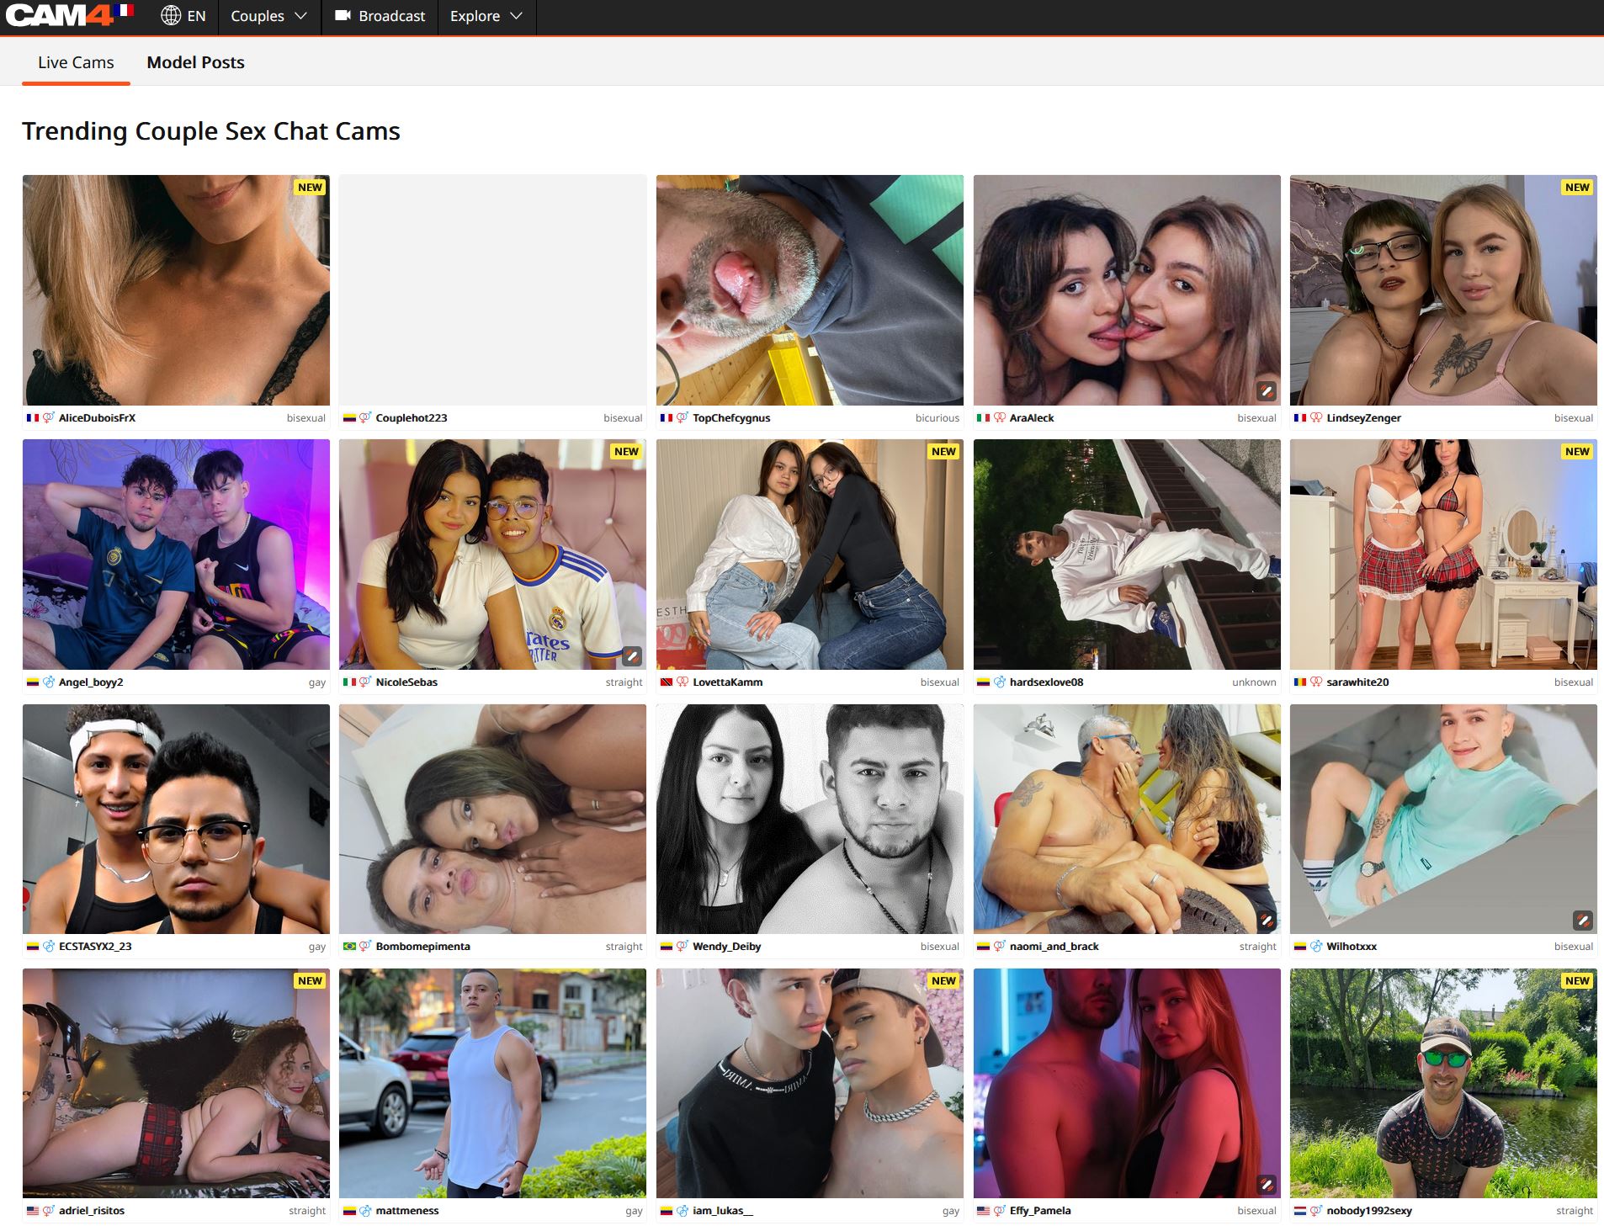Image resolution: width=1604 pixels, height=1226 pixels.
Task: Click the corner badge icon on NicoleSebas thumbnail
Action: (x=632, y=655)
